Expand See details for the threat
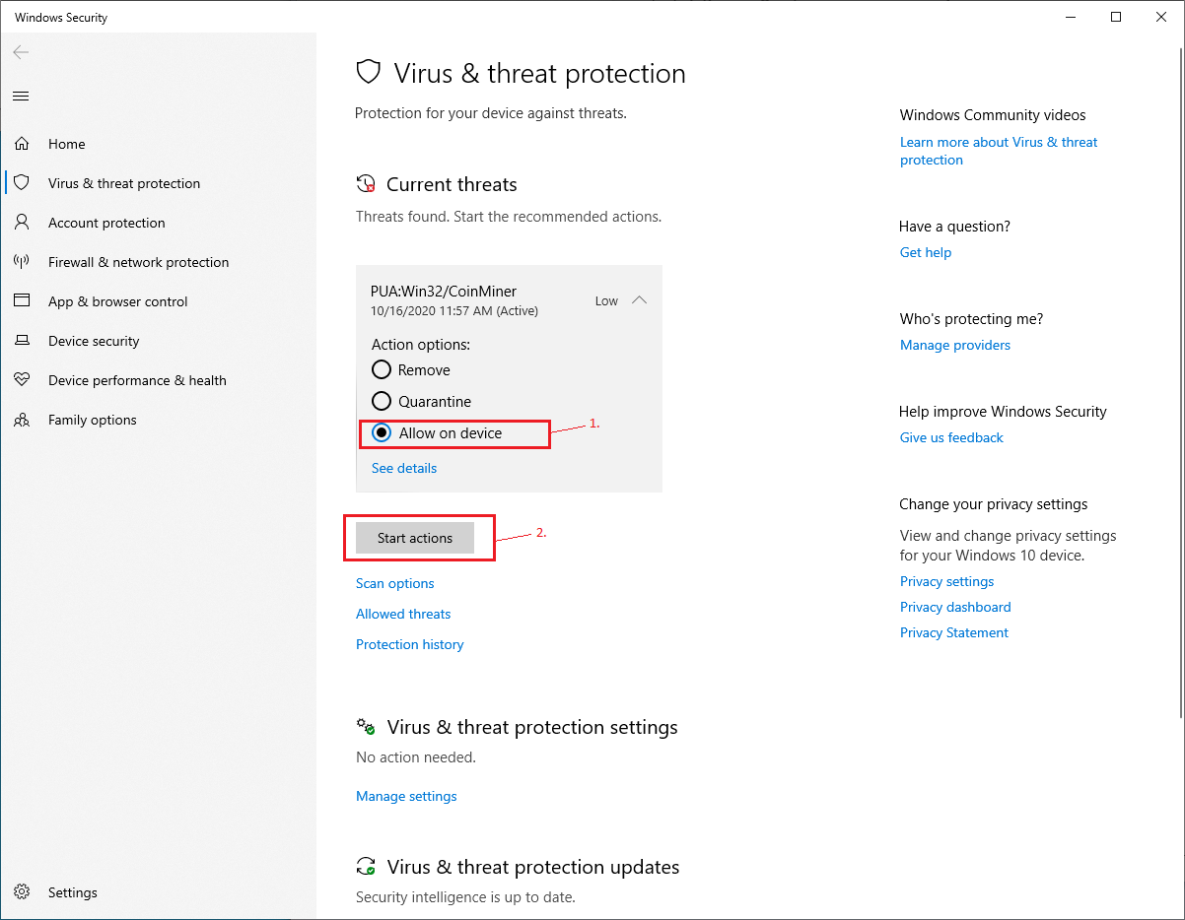The width and height of the screenshot is (1185, 920). tap(404, 468)
